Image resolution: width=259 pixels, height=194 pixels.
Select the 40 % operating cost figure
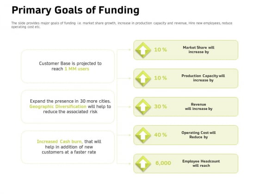(x=160, y=135)
